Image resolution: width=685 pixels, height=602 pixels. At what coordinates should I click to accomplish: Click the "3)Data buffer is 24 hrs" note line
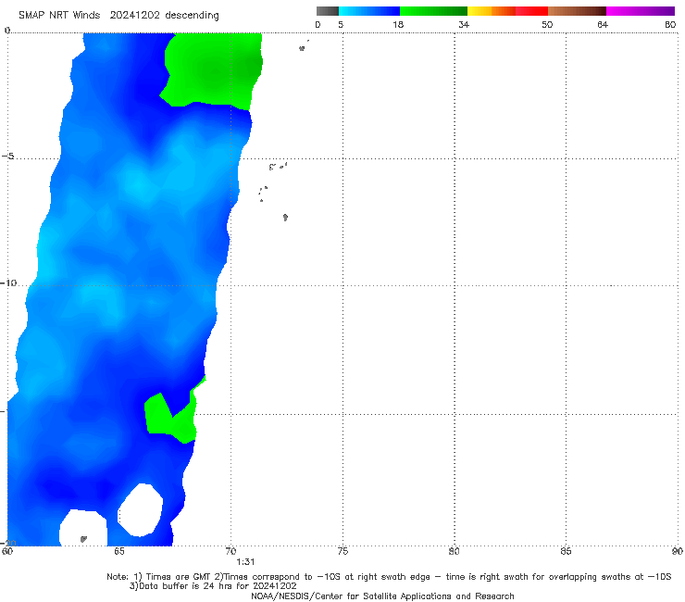point(213,586)
